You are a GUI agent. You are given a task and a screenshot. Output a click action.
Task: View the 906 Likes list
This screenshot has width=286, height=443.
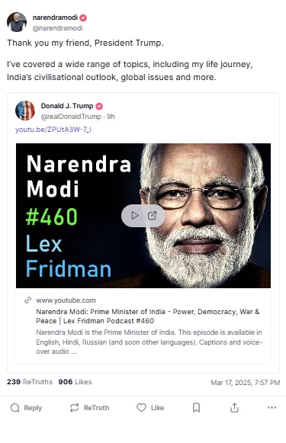tap(75, 382)
